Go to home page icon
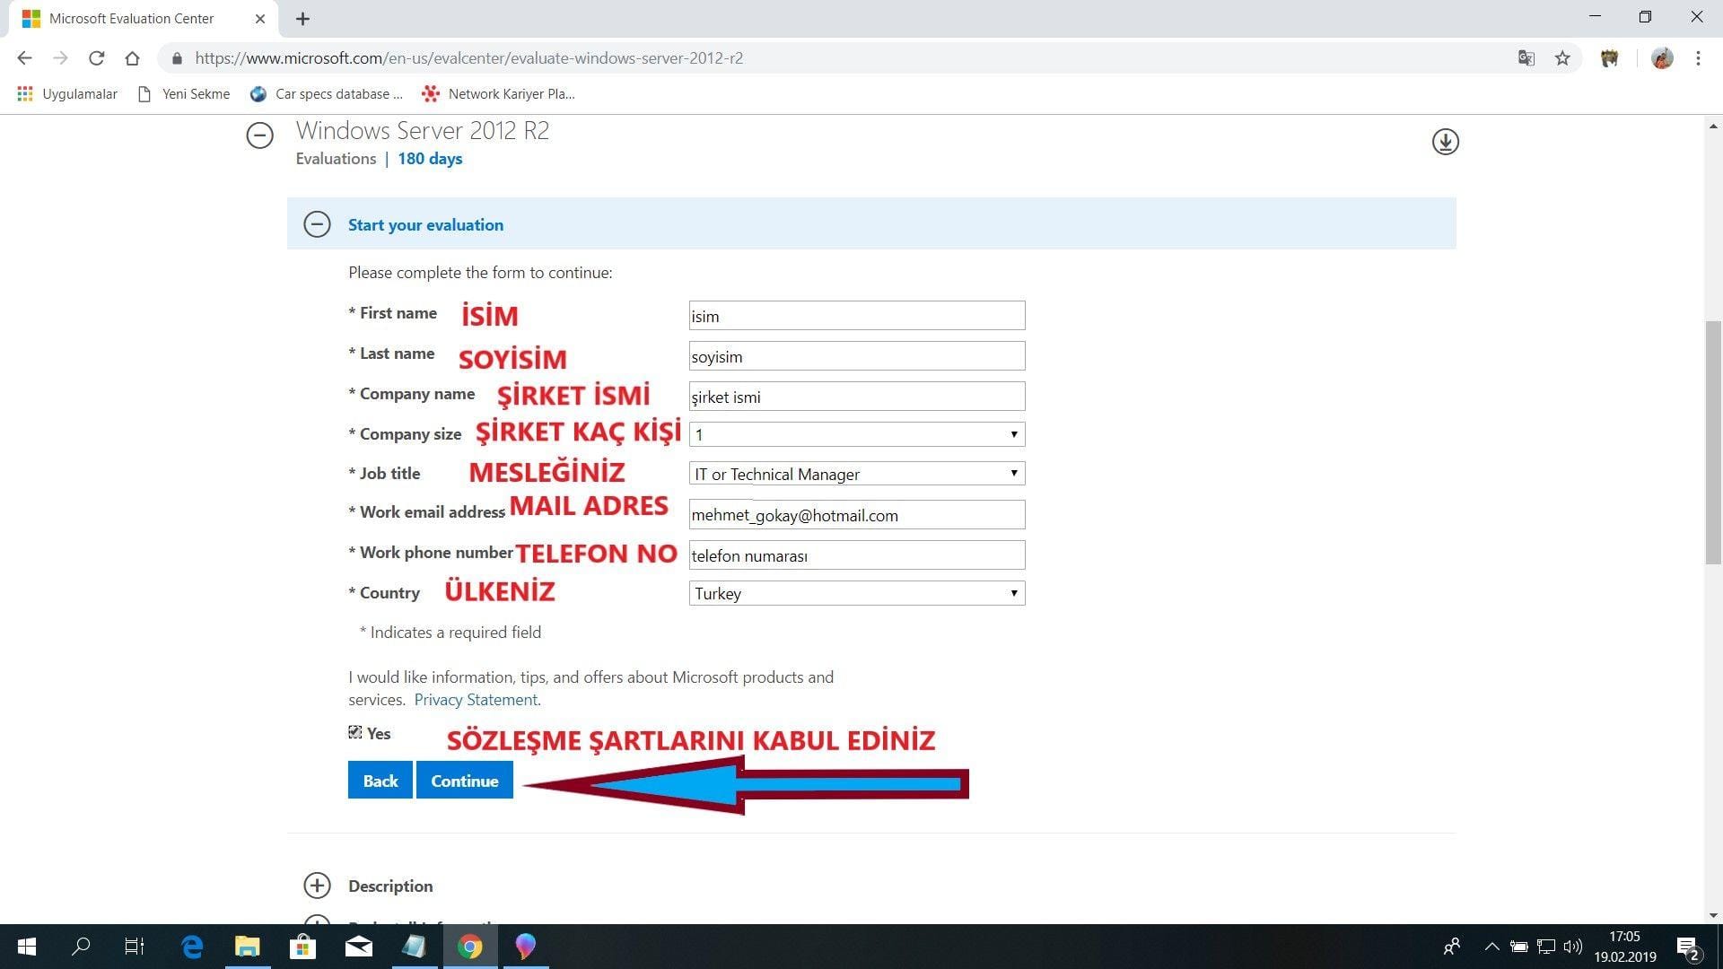 click(132, 58)
